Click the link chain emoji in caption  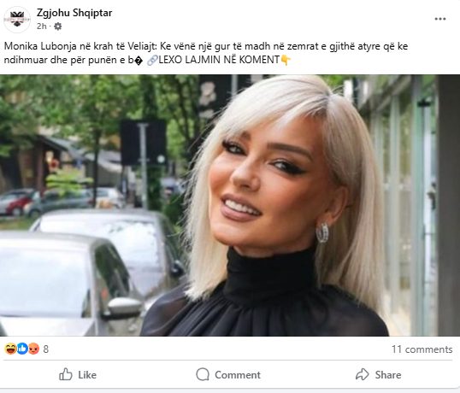tap(152, 60)
